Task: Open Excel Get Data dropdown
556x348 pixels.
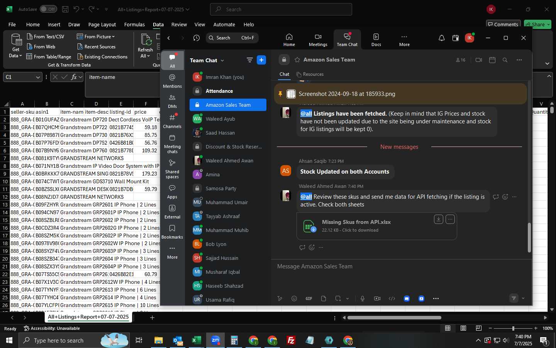Action: (x=16, y=46)
